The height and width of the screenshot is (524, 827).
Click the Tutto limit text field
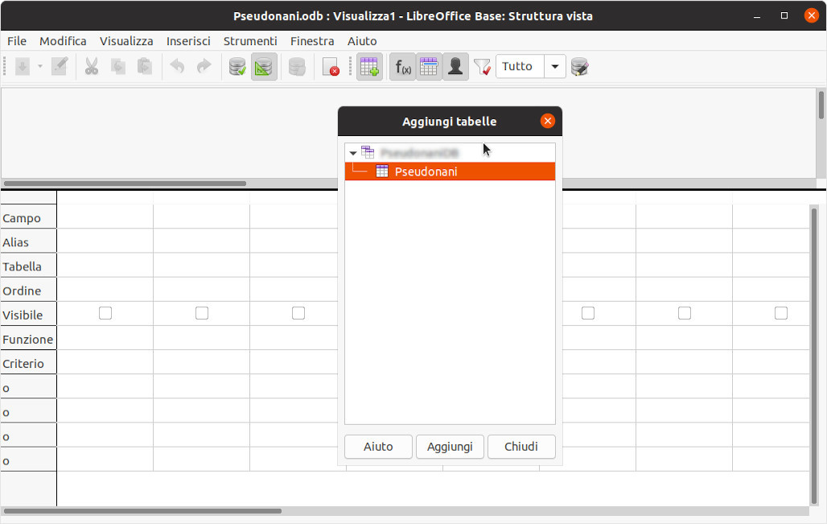(520, 67)
